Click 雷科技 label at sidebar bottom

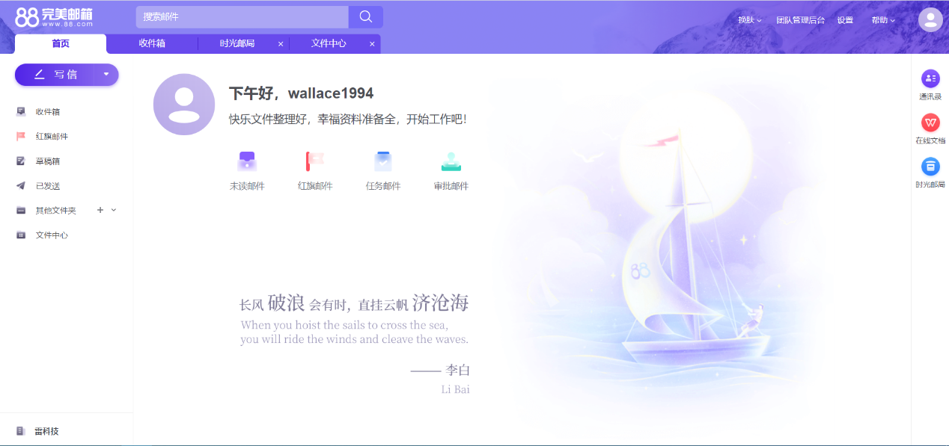click(x=46, y=431)
